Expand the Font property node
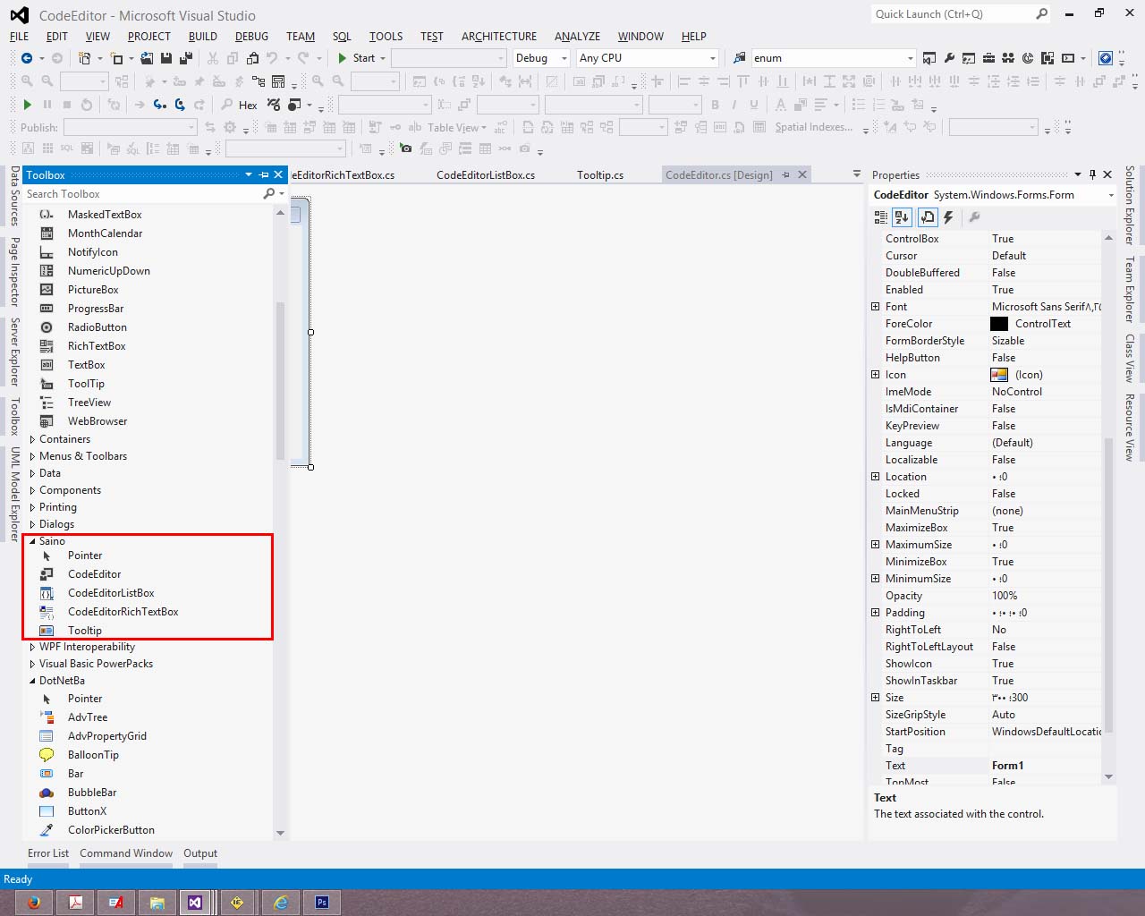This screenshot has width=1145, height=916. pos(876,307)
